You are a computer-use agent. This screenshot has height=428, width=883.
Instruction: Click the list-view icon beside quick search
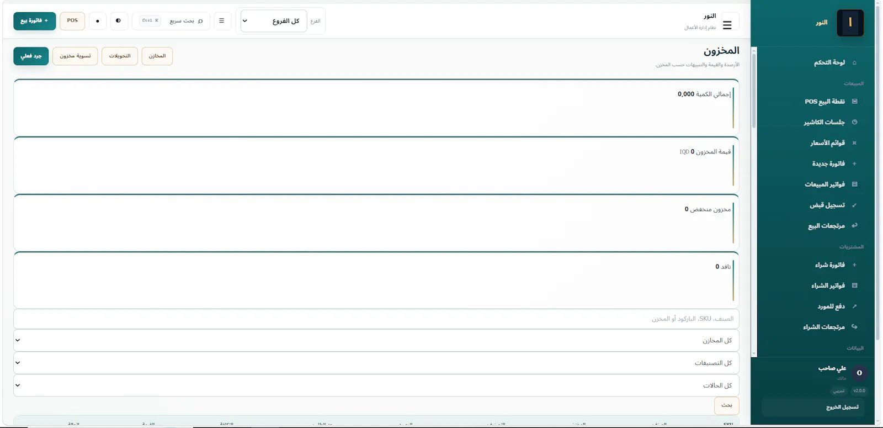[x=222, y=21]
